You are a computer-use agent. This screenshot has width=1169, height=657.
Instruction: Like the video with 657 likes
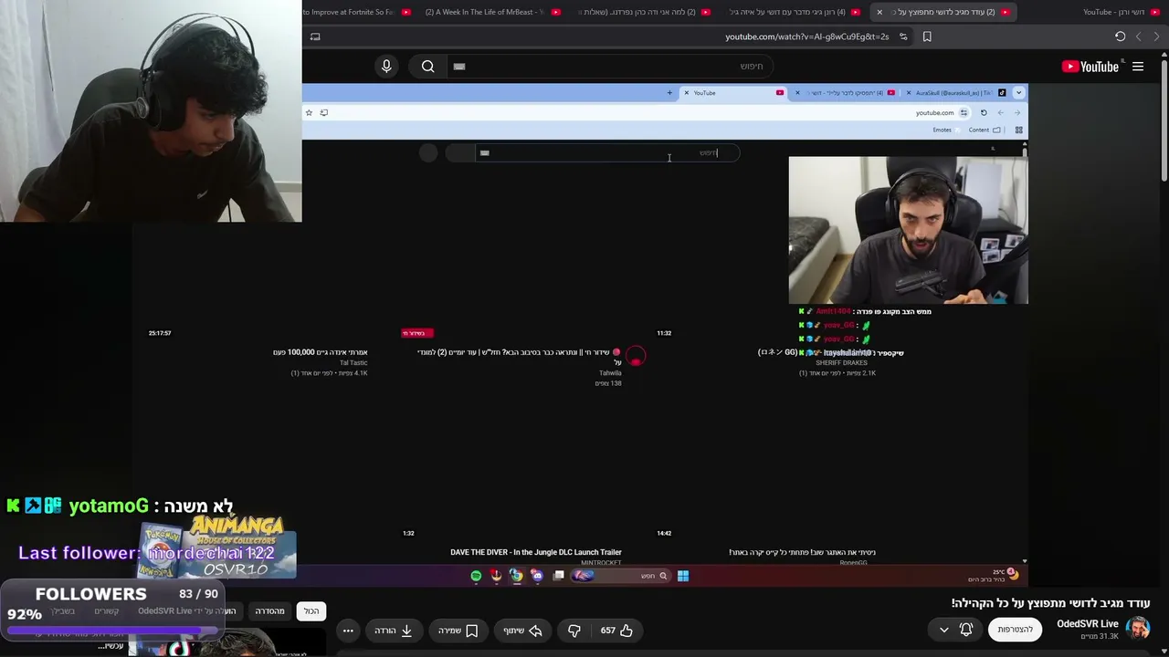click(617, 631)
